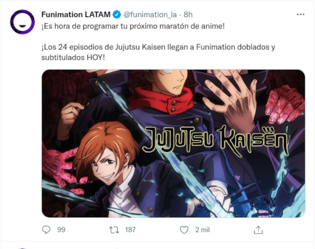Open the share icon below the tweet

tap(258, 230)
